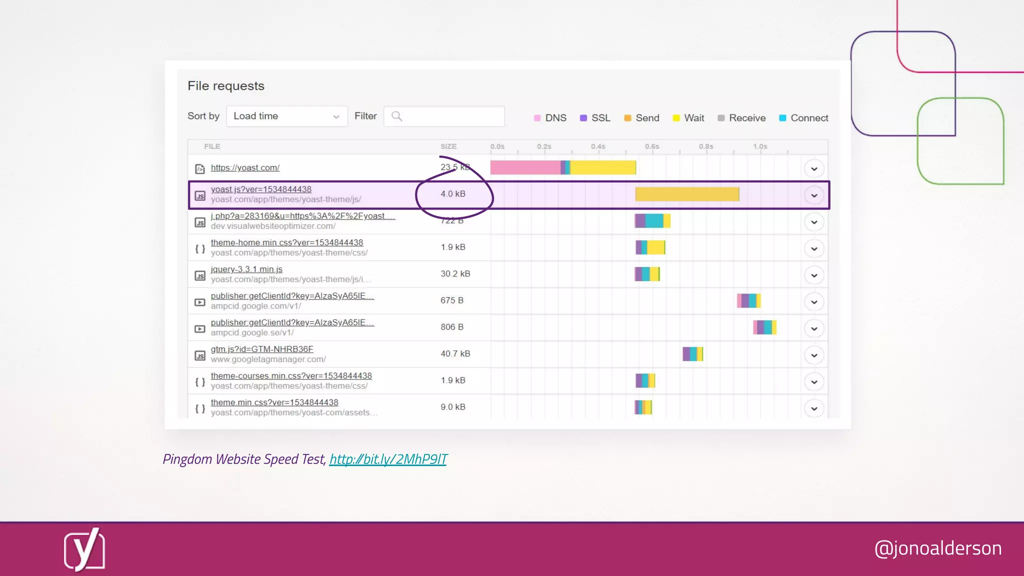Screen dimensions: 1024x576
Task: Expand details for the yoast.js row
Action: (814, 195)
